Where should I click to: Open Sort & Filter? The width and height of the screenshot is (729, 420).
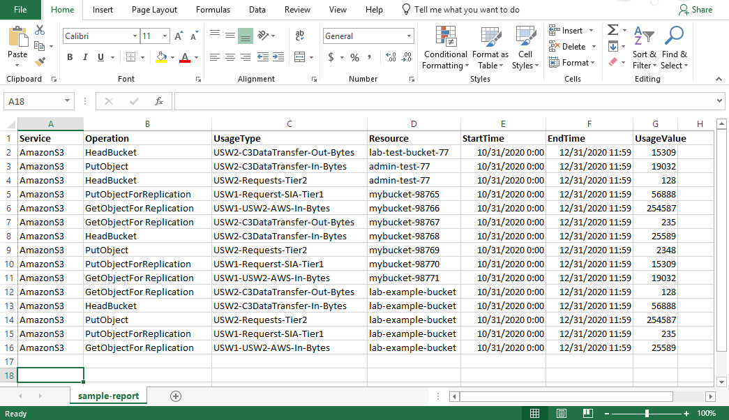tap(644, 47)
